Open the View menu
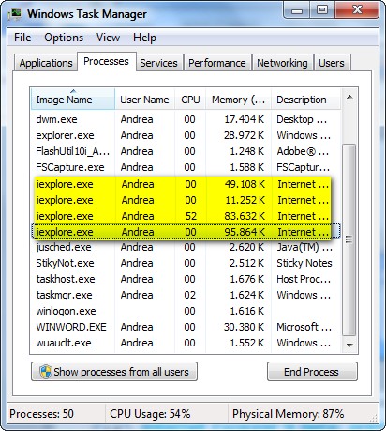The image size is (386, 431). click(x=108, y=38)
